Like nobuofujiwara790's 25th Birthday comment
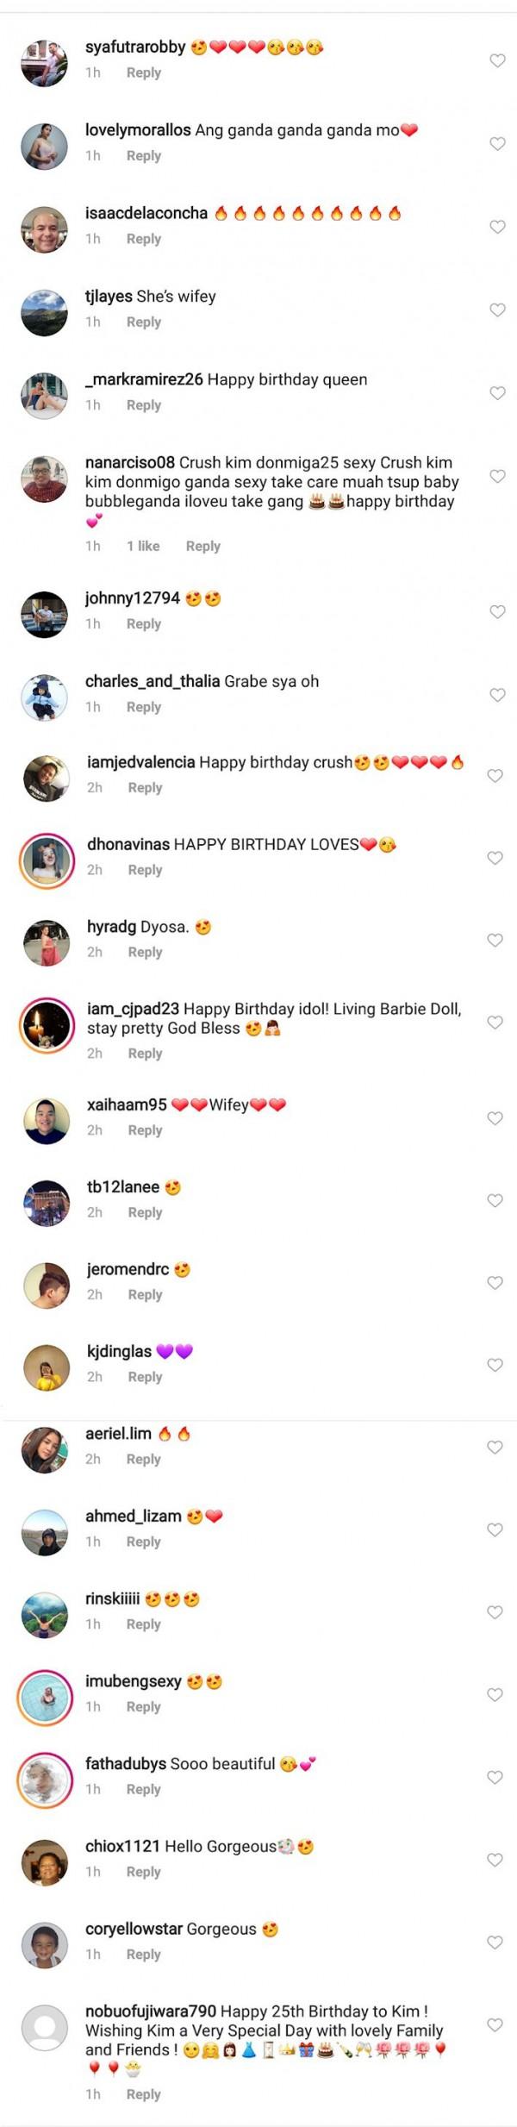The height and width of the screenshot is (2127, 517). coord(495,2024)
